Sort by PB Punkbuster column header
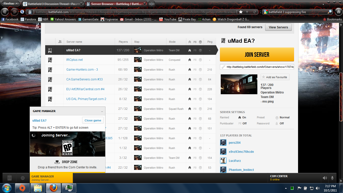The height and width of the screenshot is (193, 343). 195,42
